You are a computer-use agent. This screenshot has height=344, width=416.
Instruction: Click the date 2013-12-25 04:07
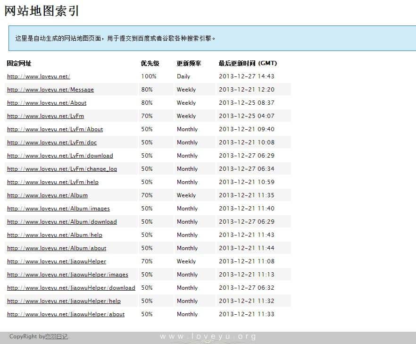click(247, 116)
